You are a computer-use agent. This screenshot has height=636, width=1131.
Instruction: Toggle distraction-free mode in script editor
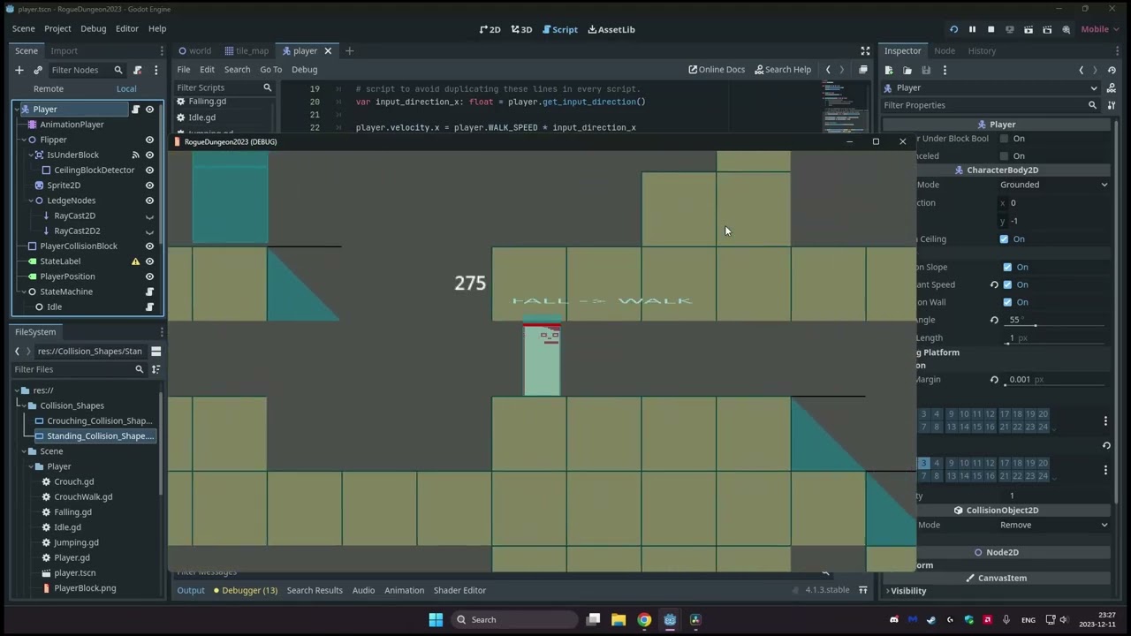point(865,50)
